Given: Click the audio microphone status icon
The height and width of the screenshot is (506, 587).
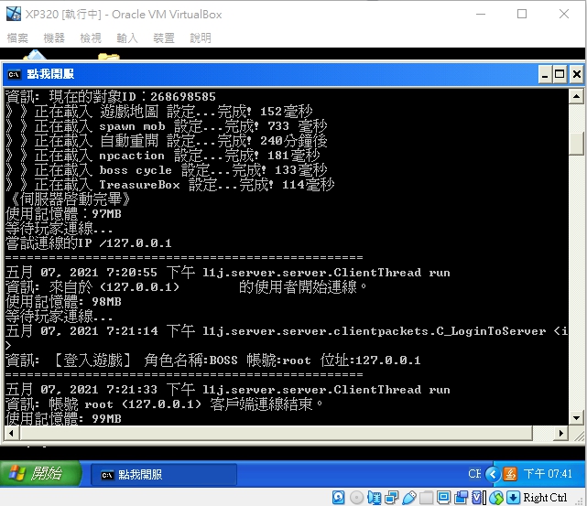Looking at the screenshot, I should click(x=374, y=498).
